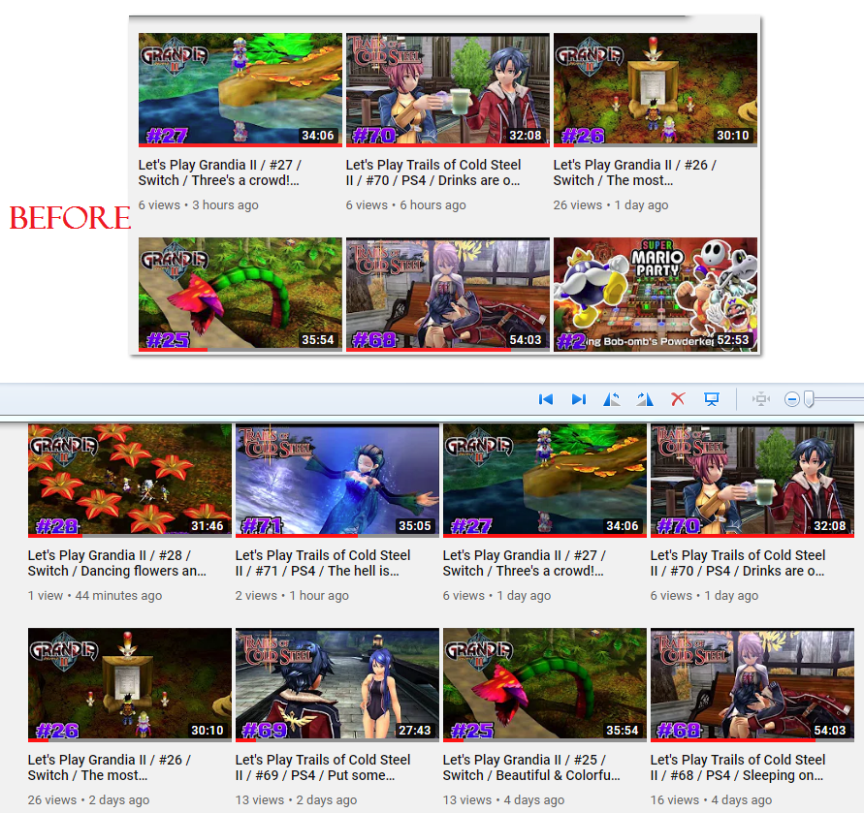
Task: Click the '13 views • 4 days ago' text
Action: (x=503, y=799)
